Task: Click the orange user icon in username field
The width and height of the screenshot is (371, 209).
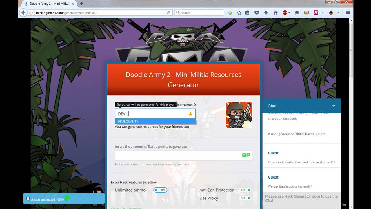Action: tap(190, 114)
